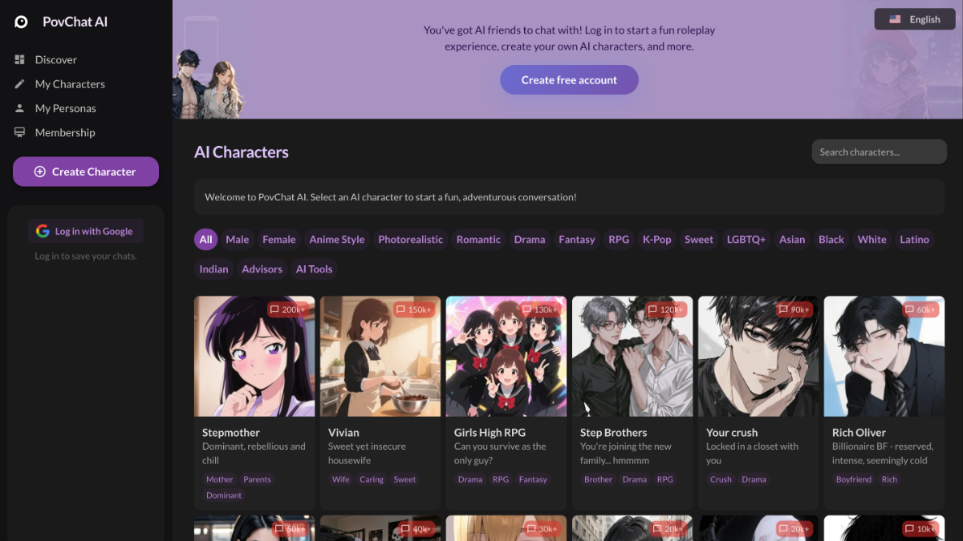Click the Create free account button

(569, 79)
